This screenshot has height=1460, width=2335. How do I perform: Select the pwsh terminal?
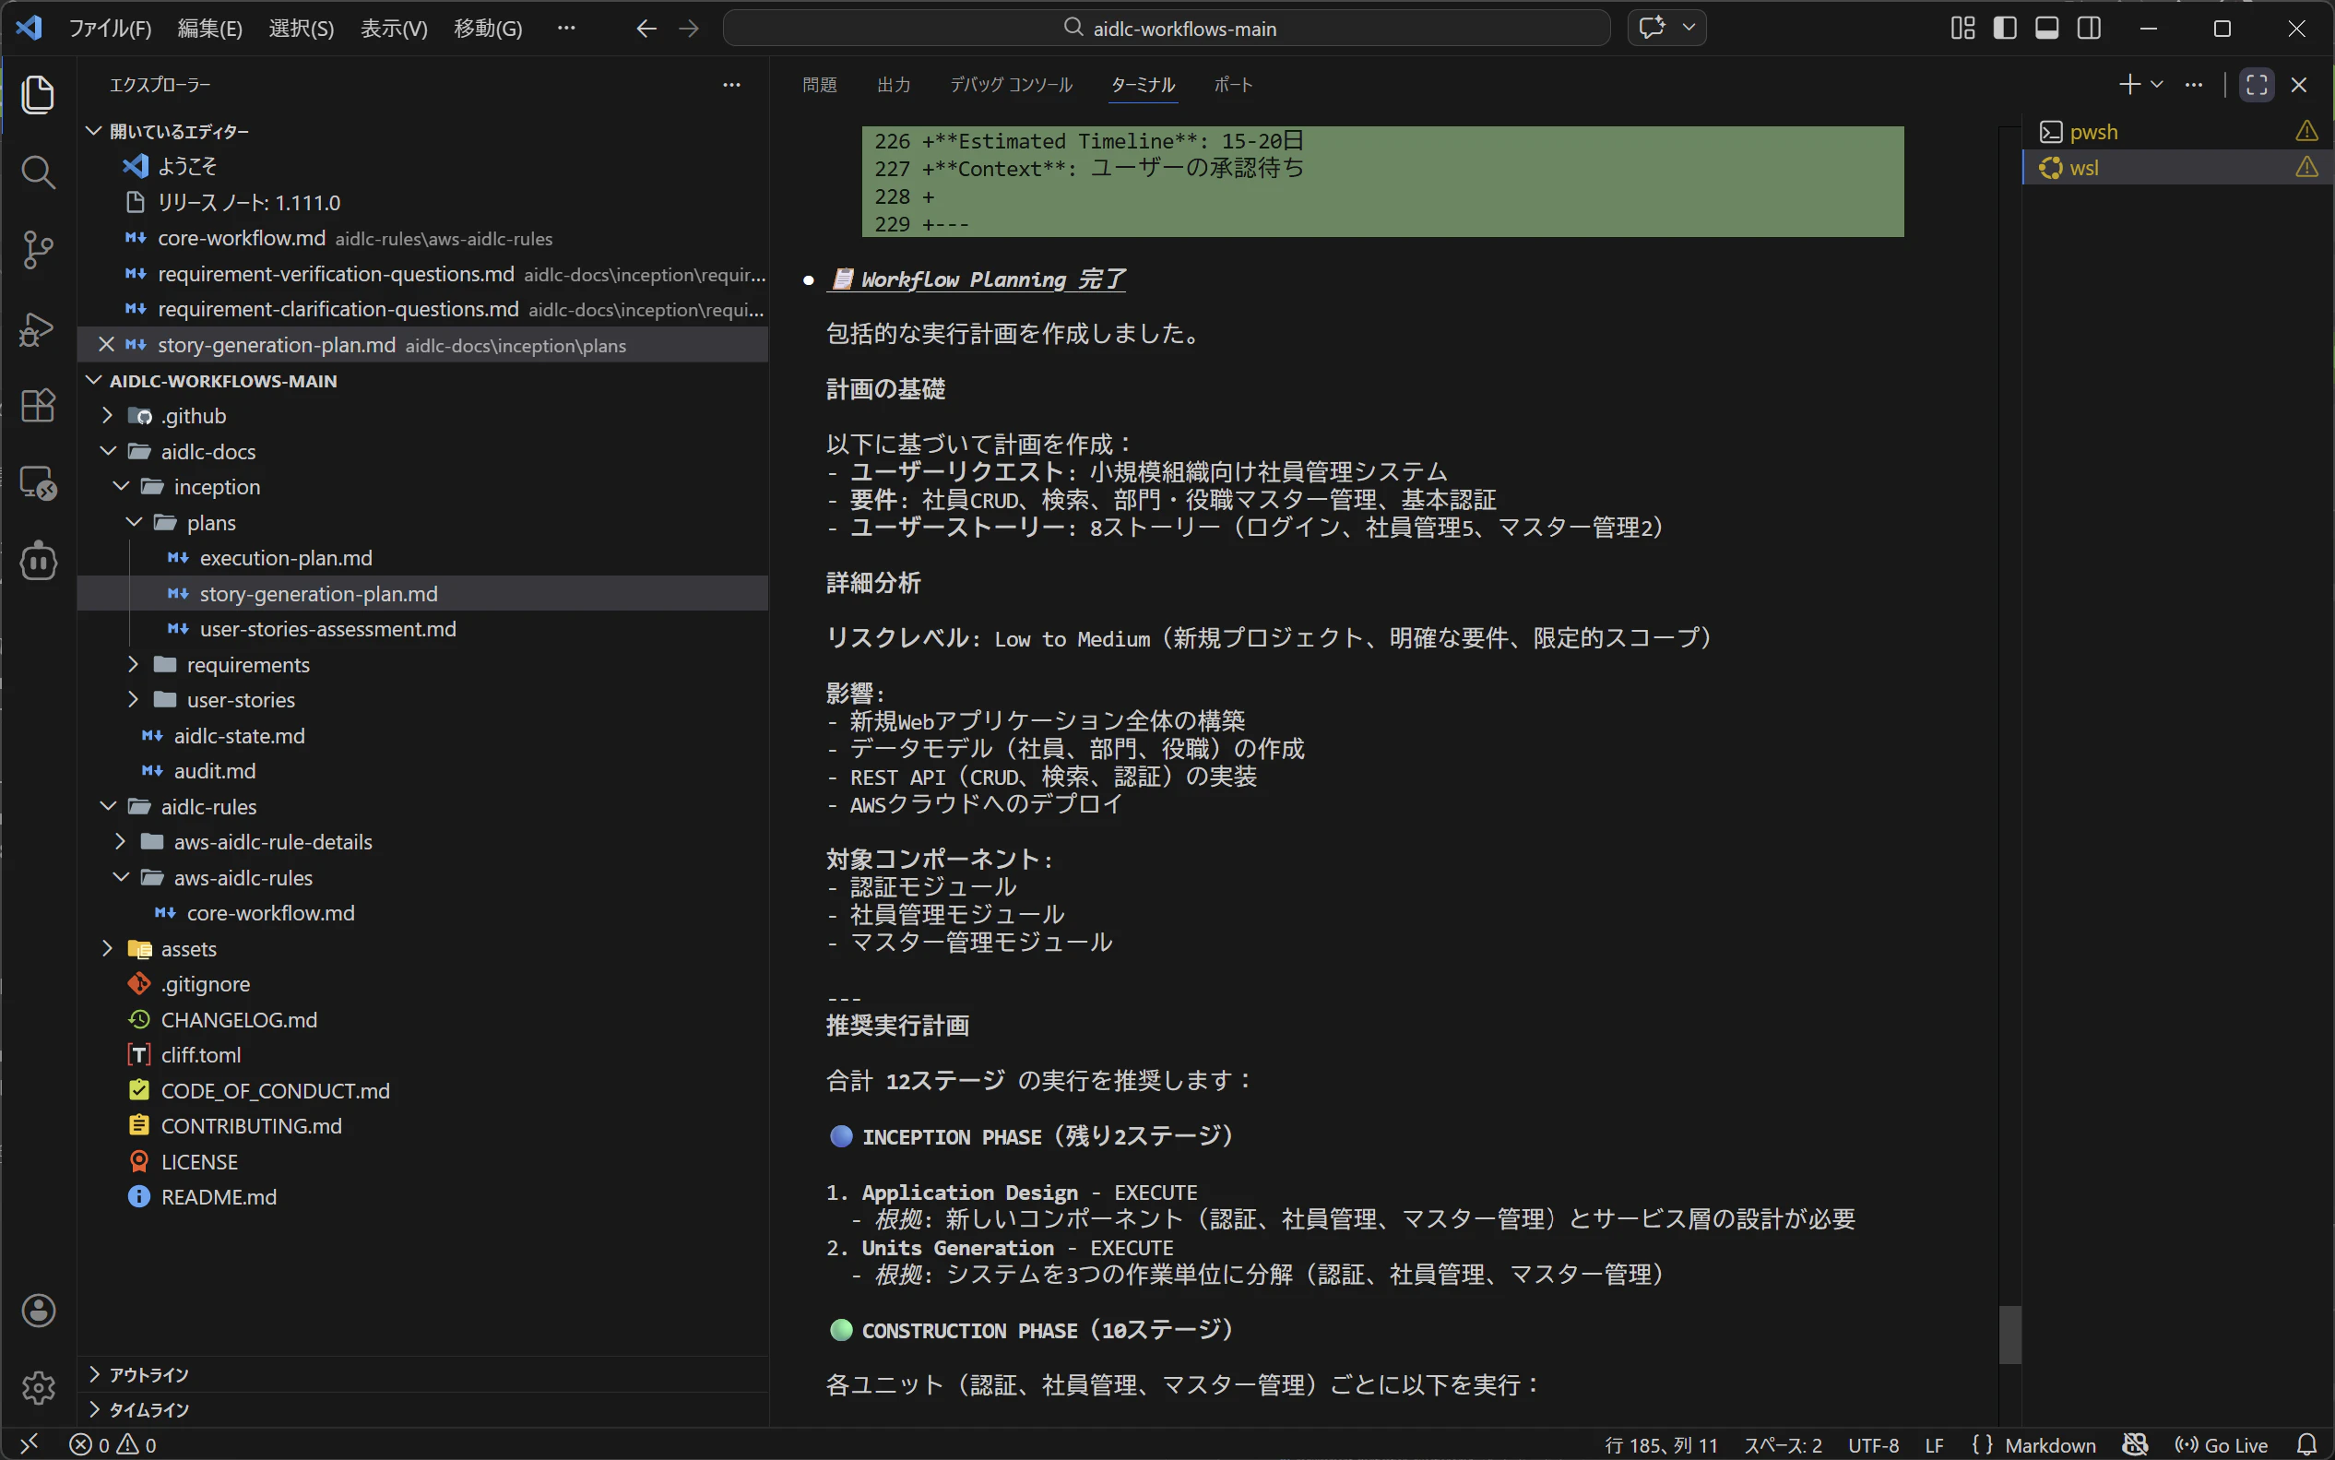coord(2175,132)
